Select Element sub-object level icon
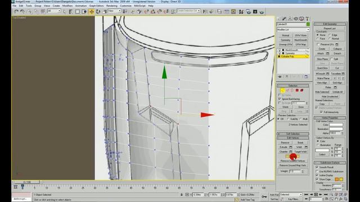Viewport: 360px width, 202px height. click(301, 90)
